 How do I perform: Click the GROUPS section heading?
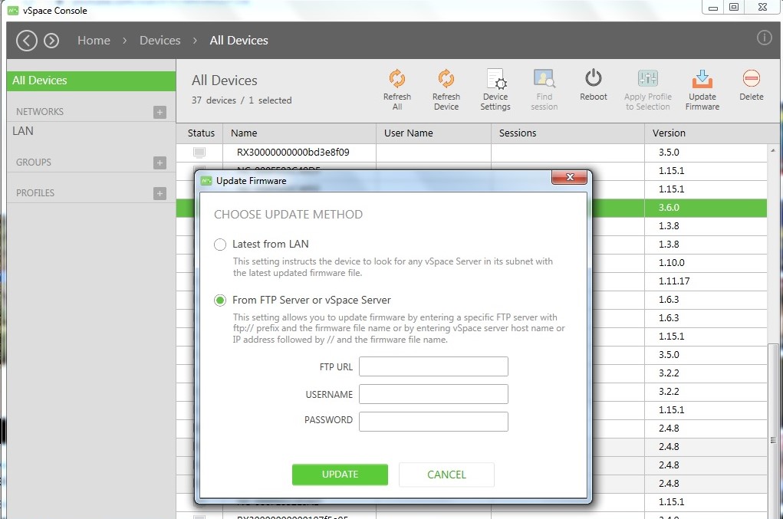pos(34,163)
